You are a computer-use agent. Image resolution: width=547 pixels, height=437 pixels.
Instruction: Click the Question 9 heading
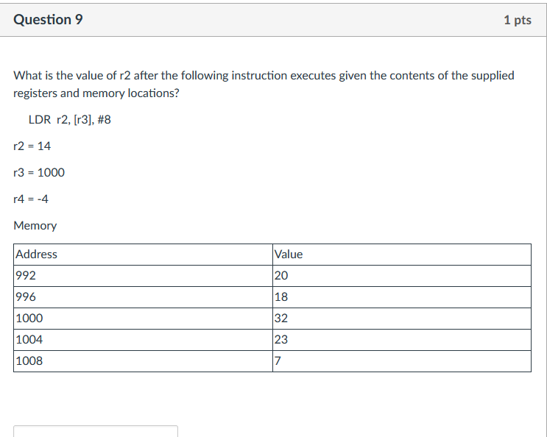[48, 20]
